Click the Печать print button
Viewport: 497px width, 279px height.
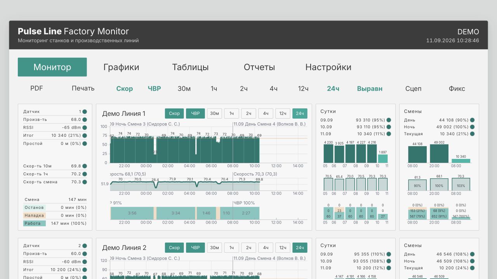[x=83, y=89]
